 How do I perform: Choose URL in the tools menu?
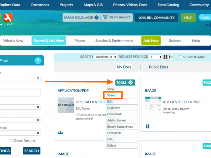point(122,139)
